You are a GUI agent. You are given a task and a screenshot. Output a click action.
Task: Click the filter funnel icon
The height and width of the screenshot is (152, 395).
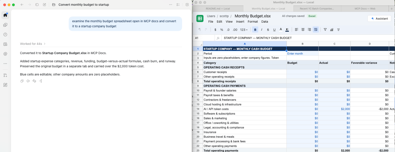point(325,30)
